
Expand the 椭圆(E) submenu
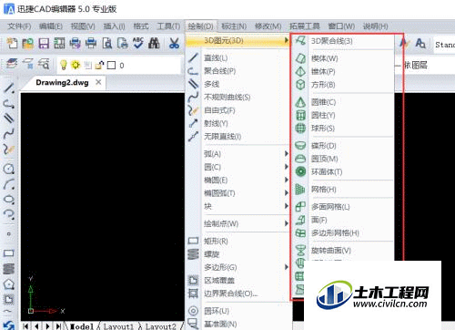pos(238,180)
